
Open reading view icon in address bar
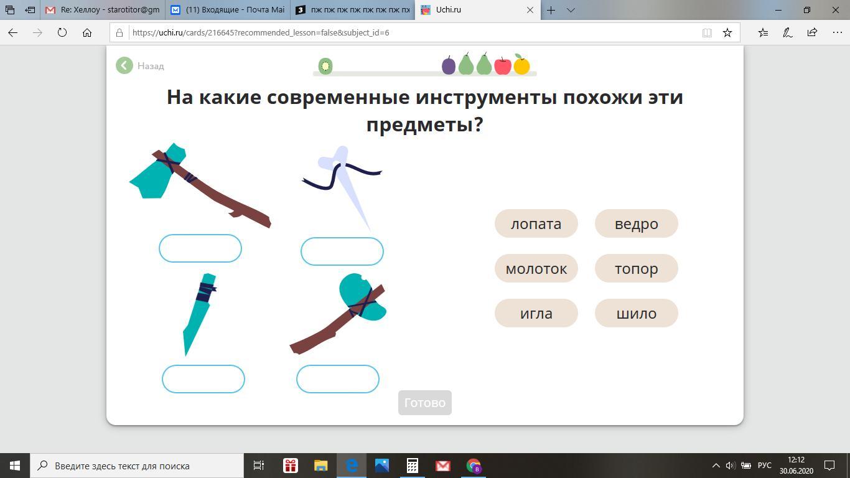coord(707,32)
